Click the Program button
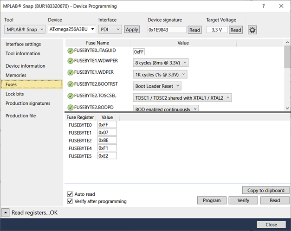The width and height of the screenshot is (291, 231). [212, 200]
